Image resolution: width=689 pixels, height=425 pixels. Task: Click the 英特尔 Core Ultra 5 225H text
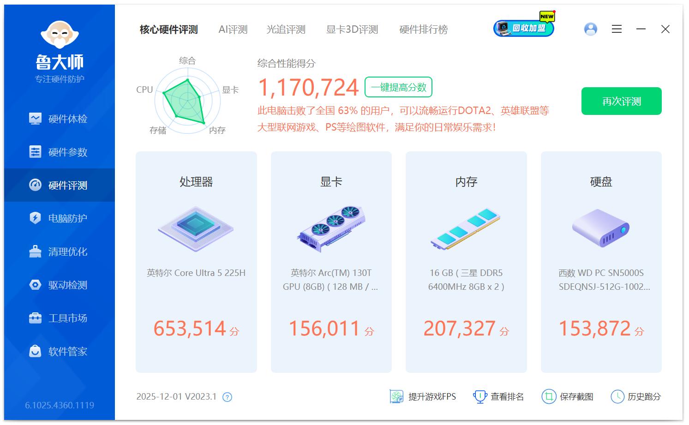pos(196,273)
